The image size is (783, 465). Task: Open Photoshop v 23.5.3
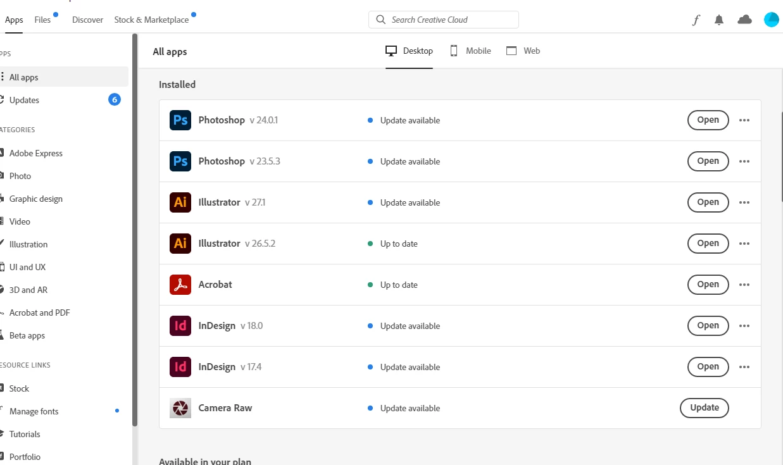[708, 161]
